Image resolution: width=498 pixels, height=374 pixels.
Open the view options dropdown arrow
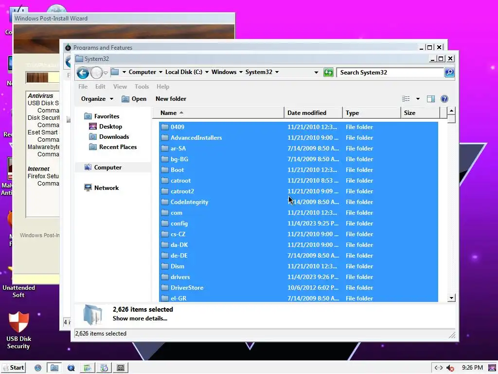point(418,99)
